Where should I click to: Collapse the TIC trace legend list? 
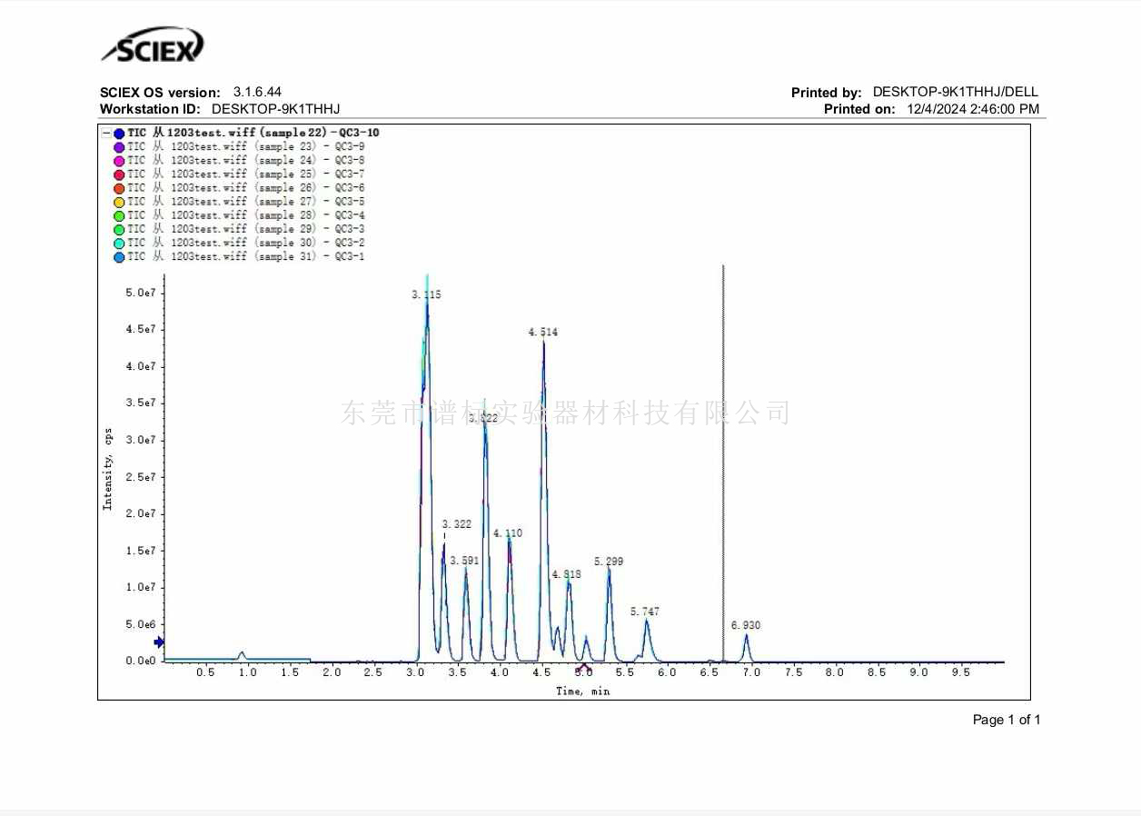[x=106, y=134]
